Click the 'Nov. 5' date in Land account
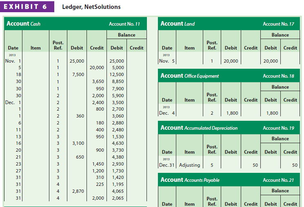304x207 pixels. point(167,61)
